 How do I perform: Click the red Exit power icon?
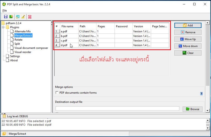click(x=30, y=17)
